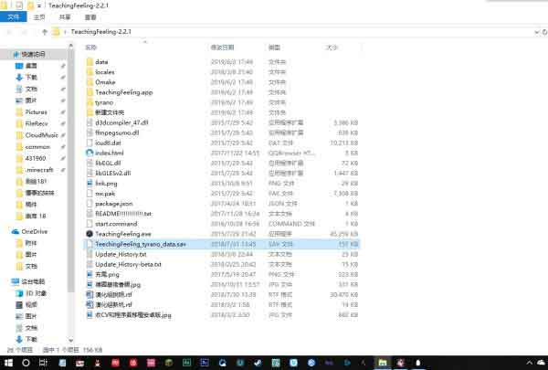Viewport: 548px width, 370px height.
Task: Open the .minecraft folder in Quick access
Action: (39, 170)
